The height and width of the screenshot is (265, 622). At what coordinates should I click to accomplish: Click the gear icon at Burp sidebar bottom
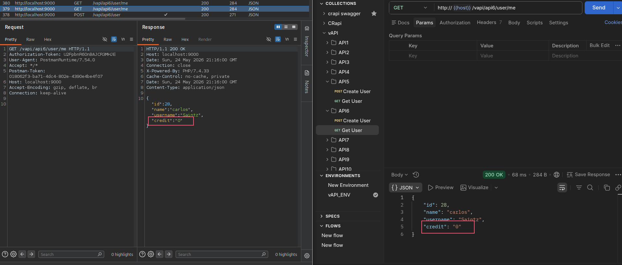coord(307,256)
